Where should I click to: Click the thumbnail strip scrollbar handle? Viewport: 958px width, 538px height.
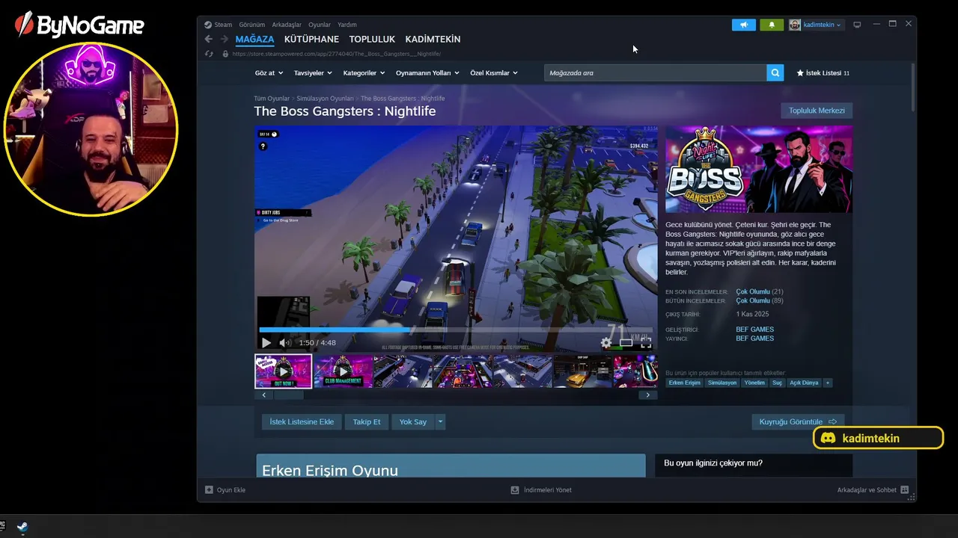pyautogui.click(x=290, y=395)
